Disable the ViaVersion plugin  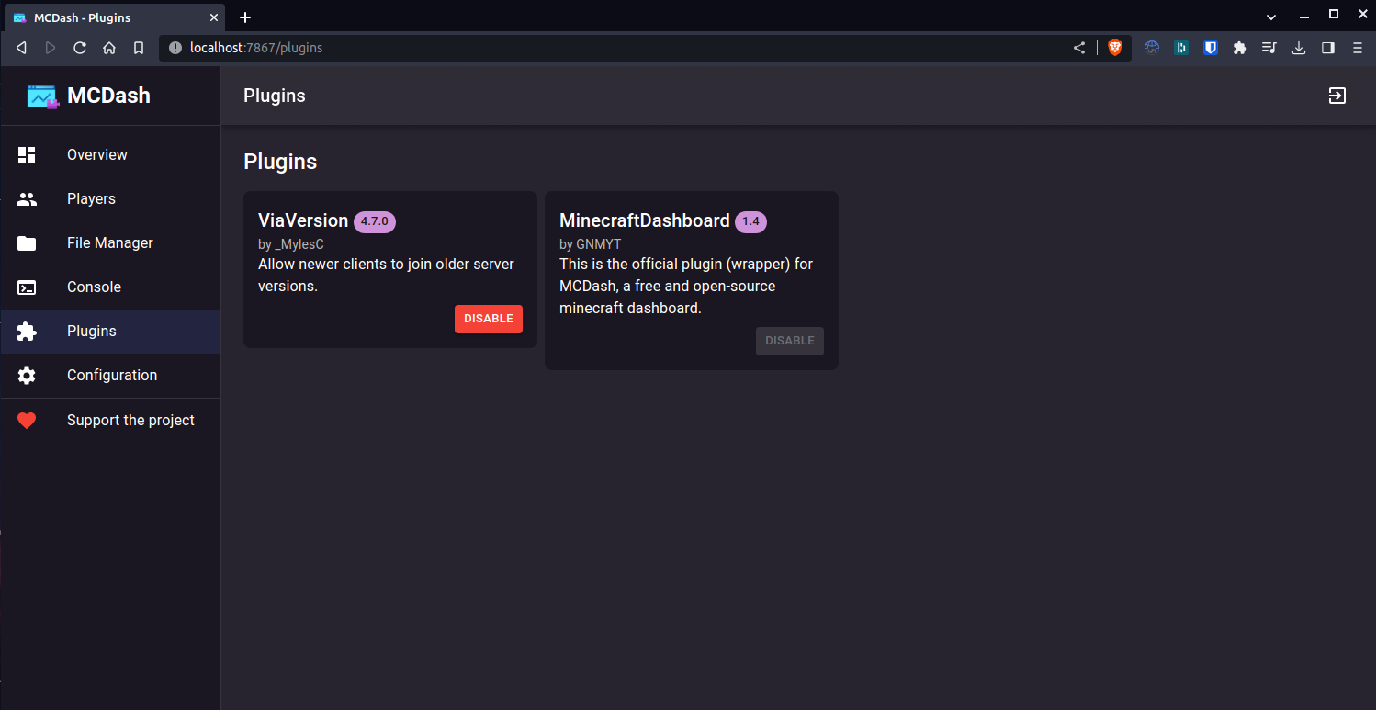point(488,319)
